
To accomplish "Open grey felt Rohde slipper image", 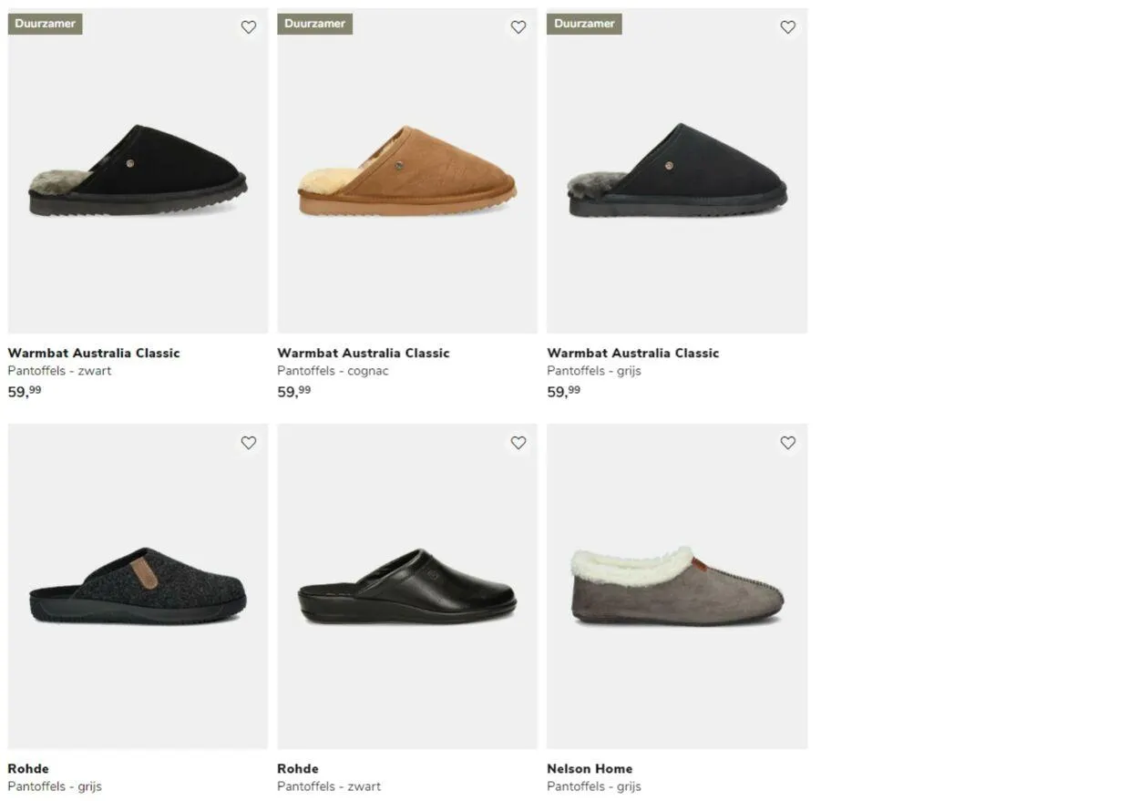I will coord(139,588).
